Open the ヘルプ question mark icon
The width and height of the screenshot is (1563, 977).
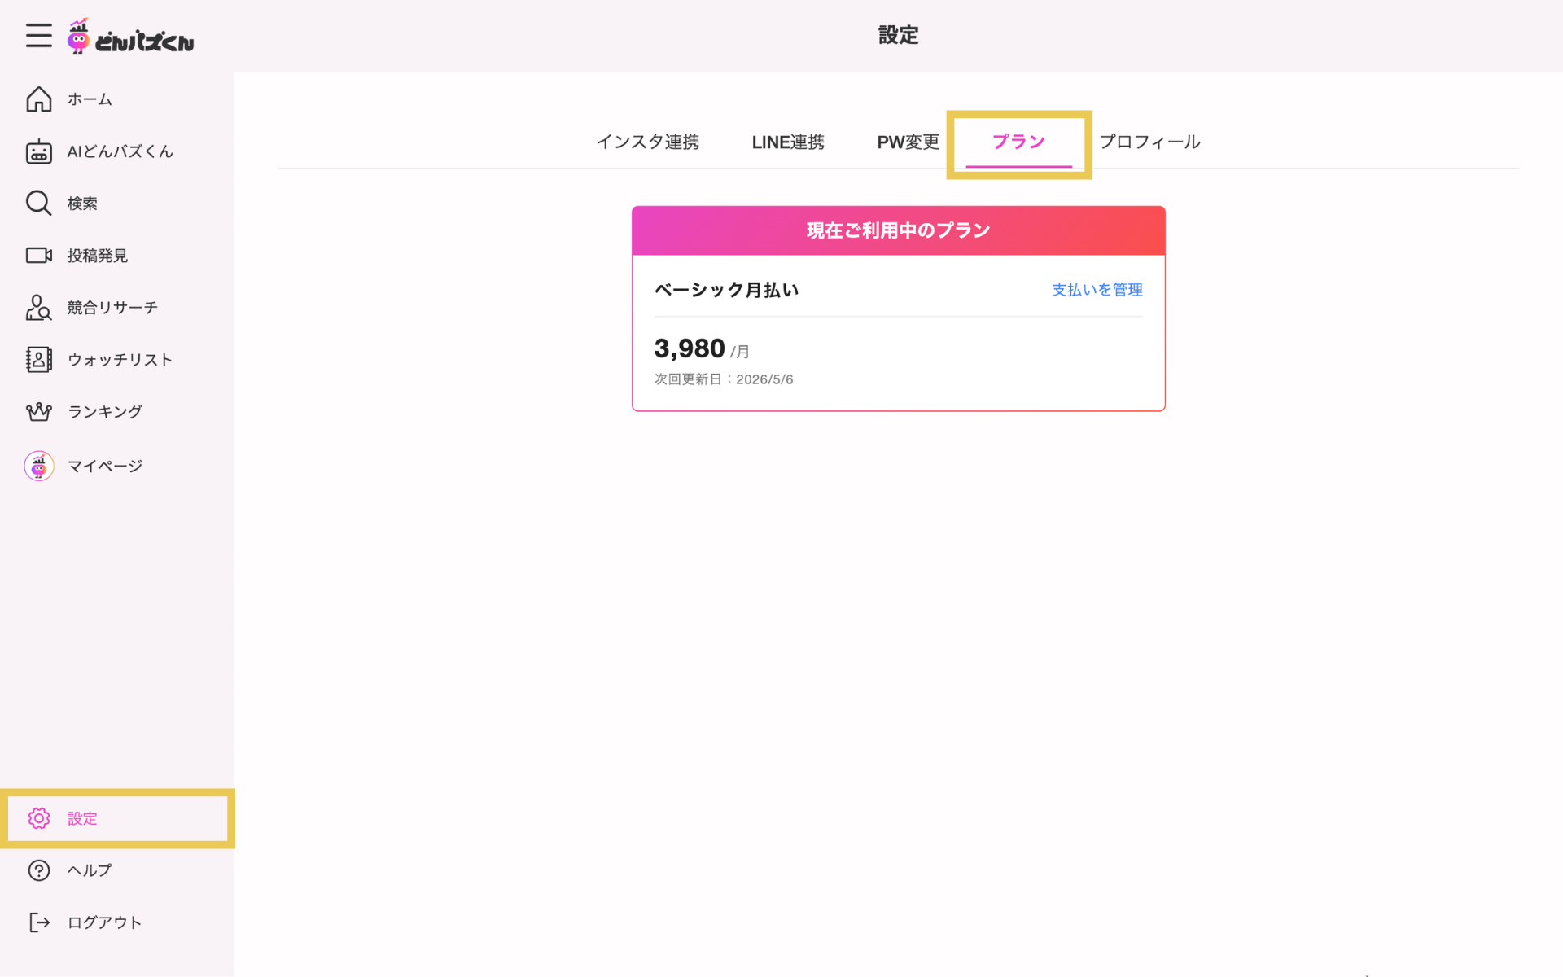coord(39,870)
